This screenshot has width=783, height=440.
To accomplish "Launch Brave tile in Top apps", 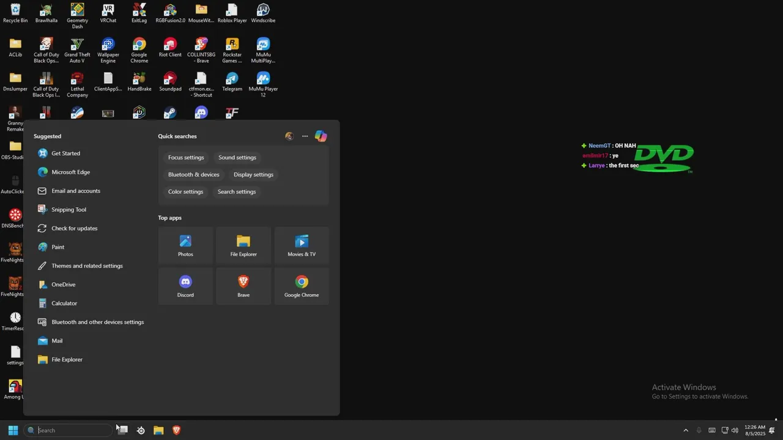I will (243, 287).
